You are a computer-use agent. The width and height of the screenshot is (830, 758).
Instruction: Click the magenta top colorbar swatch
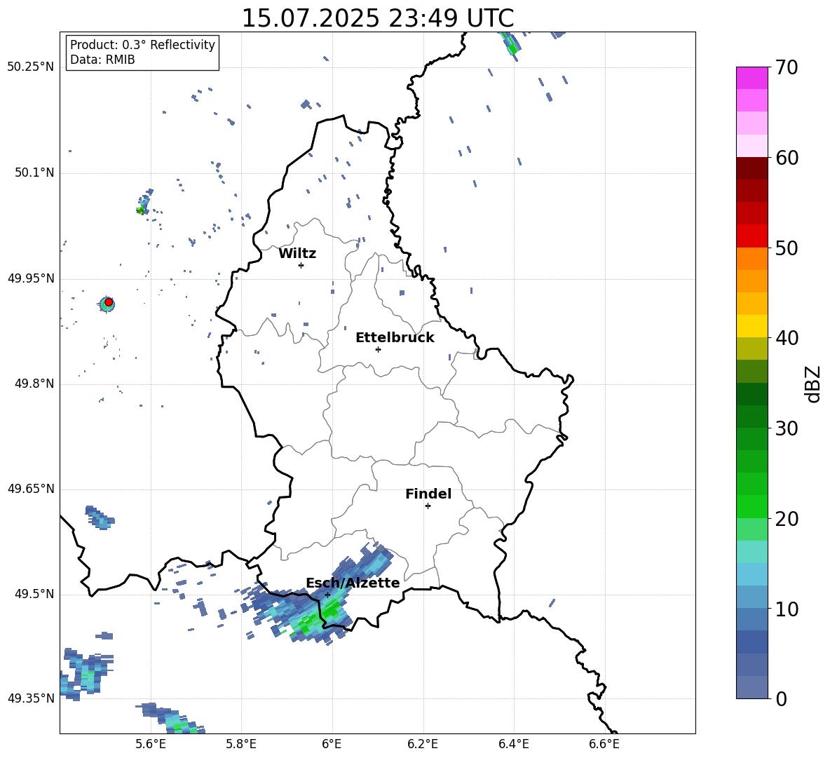751,79
